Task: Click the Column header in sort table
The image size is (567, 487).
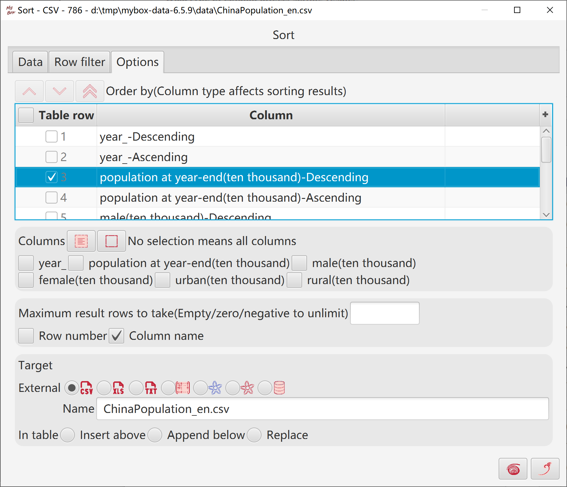Action: click(x=271, y=115)
